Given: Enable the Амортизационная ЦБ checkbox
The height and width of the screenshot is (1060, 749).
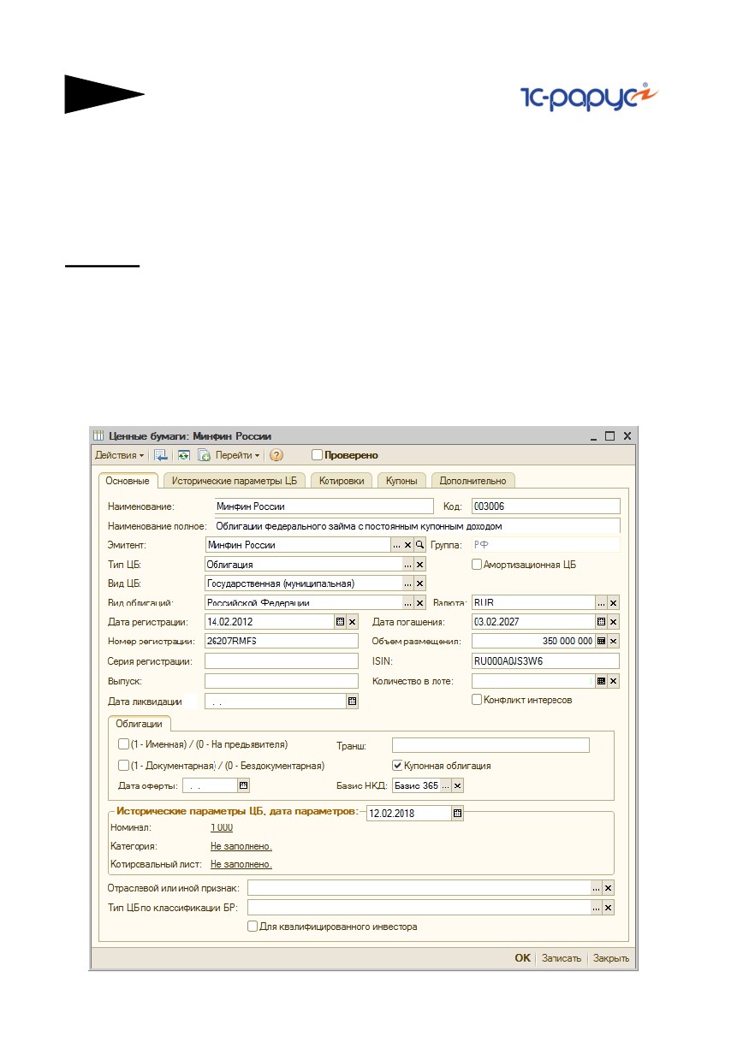Looking at the screenshot, I should coord(477,565).
